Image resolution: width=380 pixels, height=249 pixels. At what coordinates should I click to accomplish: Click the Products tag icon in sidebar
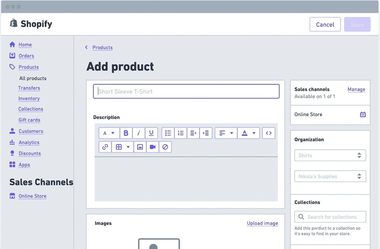pos(12,67)
